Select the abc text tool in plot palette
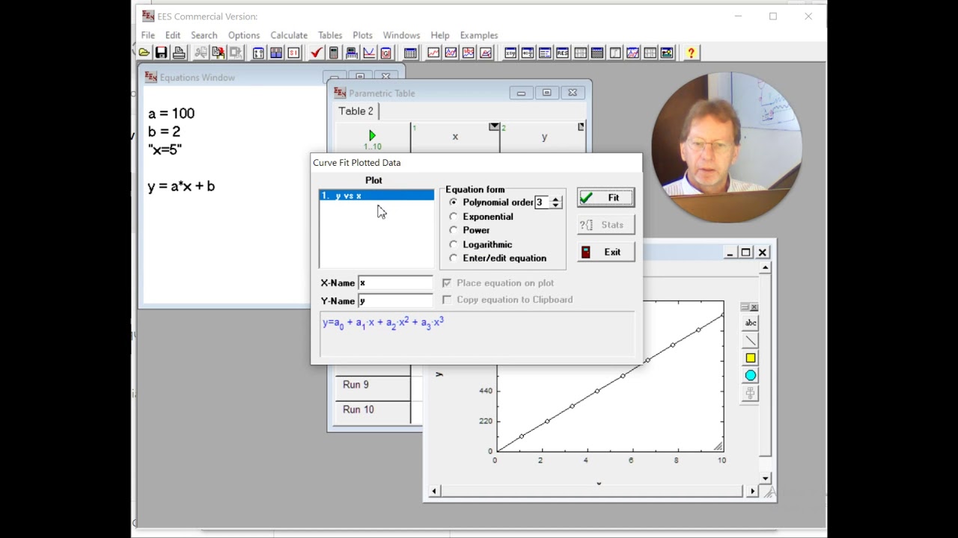958x538 pixels. pyautogui.click(x=751, y=323)
